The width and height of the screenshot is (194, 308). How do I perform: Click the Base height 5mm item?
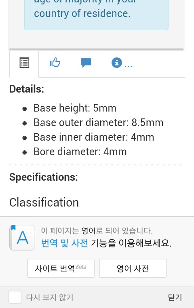click(75, 108)
